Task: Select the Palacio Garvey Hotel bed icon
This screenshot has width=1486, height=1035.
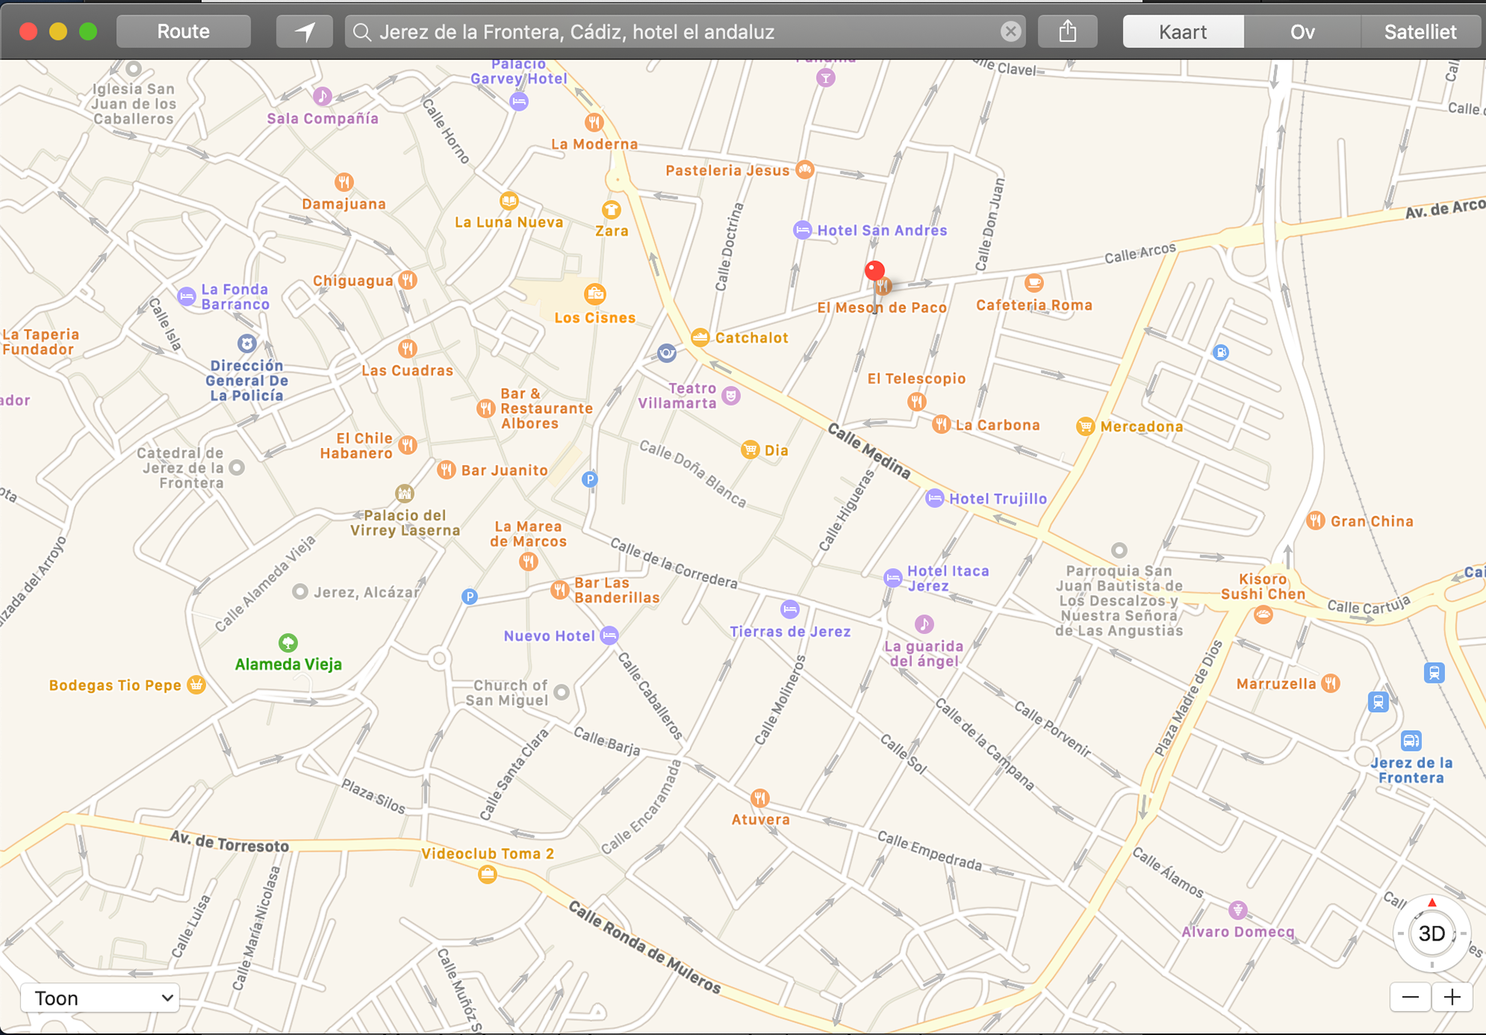Action: [519, 101]
